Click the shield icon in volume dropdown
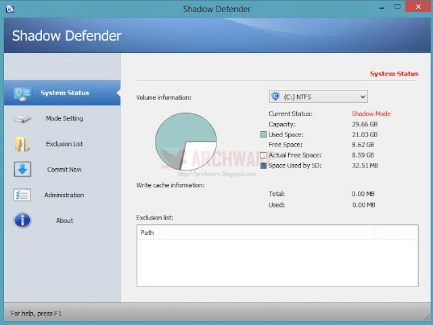Viewport: 433px width, 325px height. click(275, 97)
